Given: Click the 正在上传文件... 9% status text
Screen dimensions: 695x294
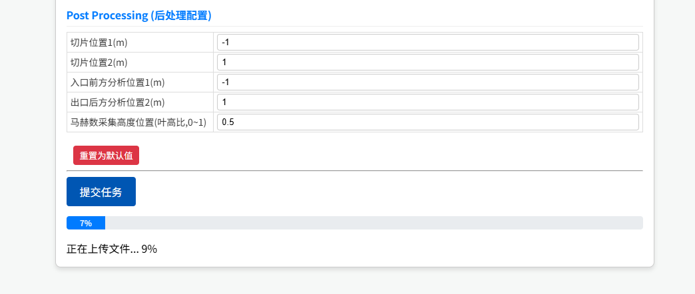Looking at the screenshot, I should 112,249.
